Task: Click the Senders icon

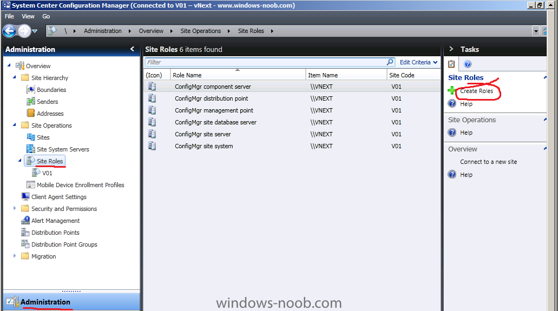Action: click(x=31, y=102)
